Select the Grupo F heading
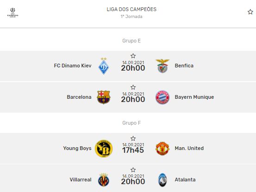Screen dimensions: 256x192 131,123
